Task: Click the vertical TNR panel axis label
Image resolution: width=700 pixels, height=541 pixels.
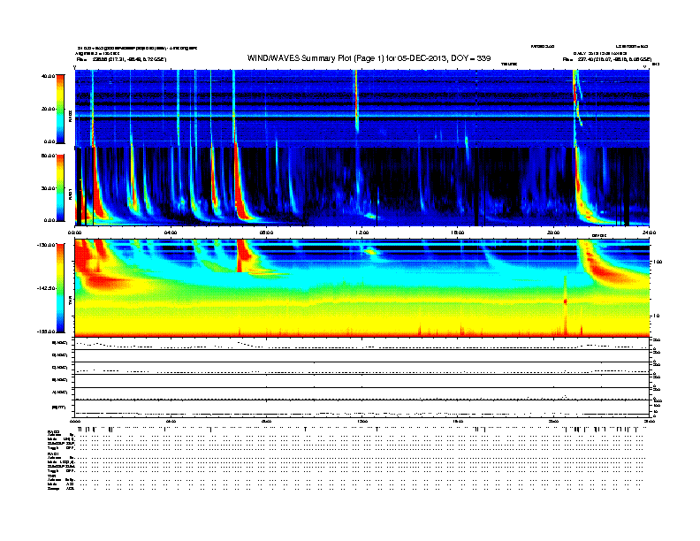Action: [70, 302]
